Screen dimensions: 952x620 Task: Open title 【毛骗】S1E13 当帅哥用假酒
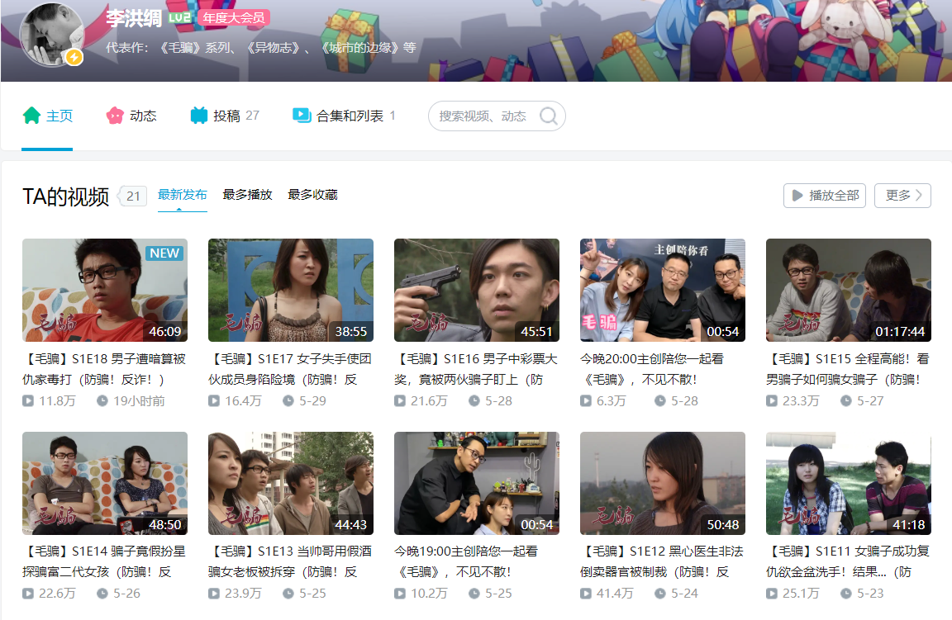coord(290,561)
